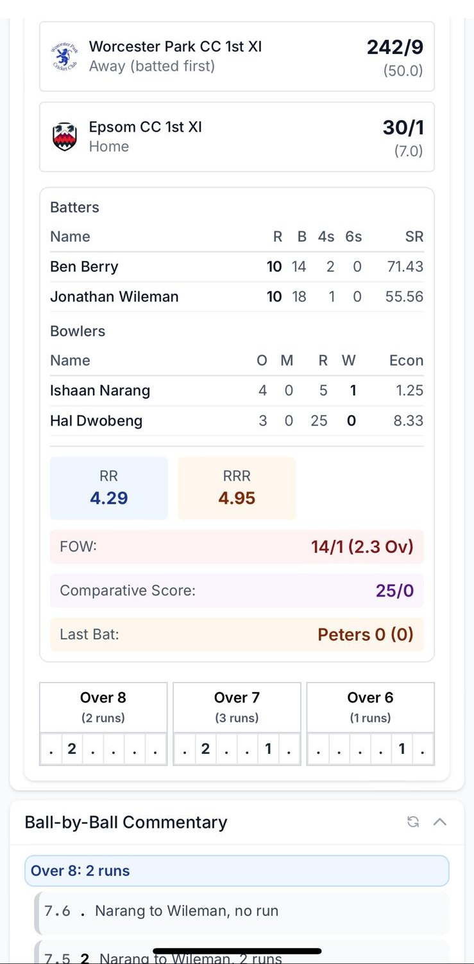This screenshot has height=964, width=474.
Task: Tap the run rate 4.29 tile
Action: pyautogui.click(x=109, y=488)
